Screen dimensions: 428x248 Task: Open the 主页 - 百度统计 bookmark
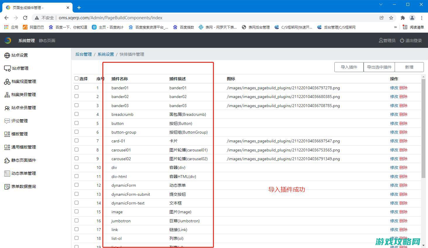tap(108, 27)
